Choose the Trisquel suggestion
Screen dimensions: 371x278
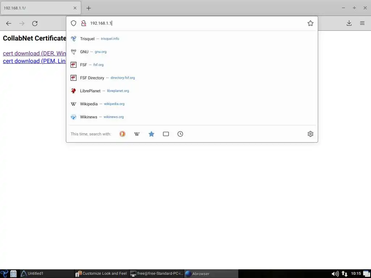192,38
